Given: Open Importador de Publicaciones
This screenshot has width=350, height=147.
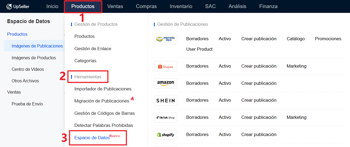Looking at the screenshot, I should [x=103, y=89].
